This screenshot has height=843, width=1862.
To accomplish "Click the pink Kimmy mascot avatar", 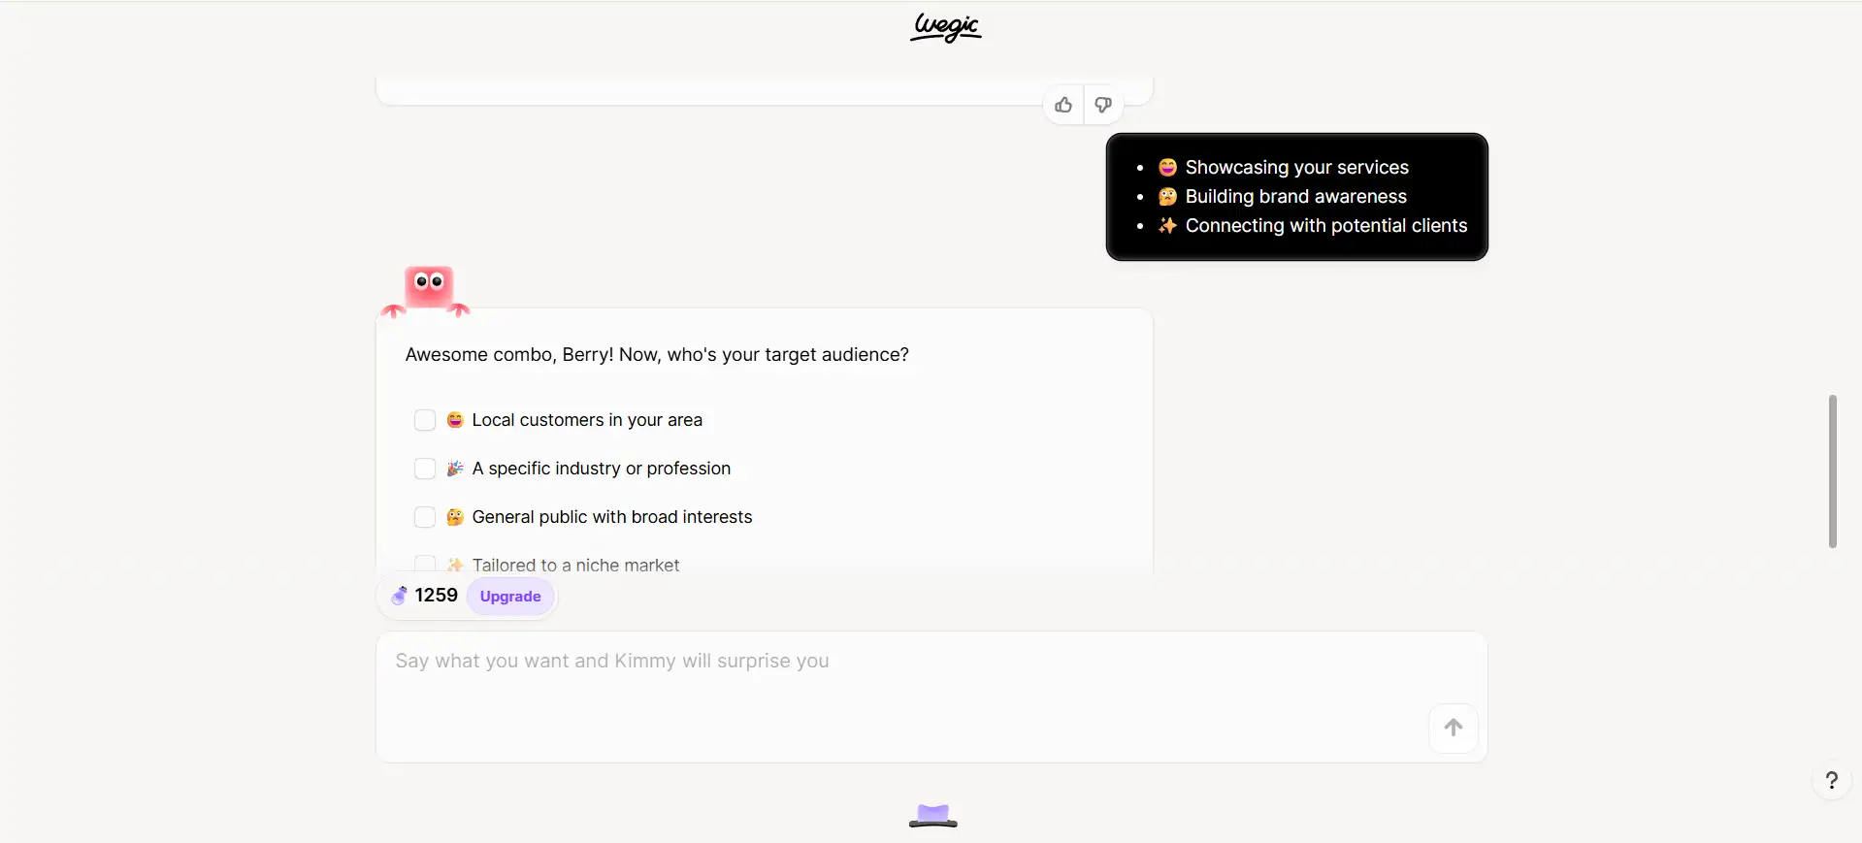I will pyautogui.click(x=427, y=290).
